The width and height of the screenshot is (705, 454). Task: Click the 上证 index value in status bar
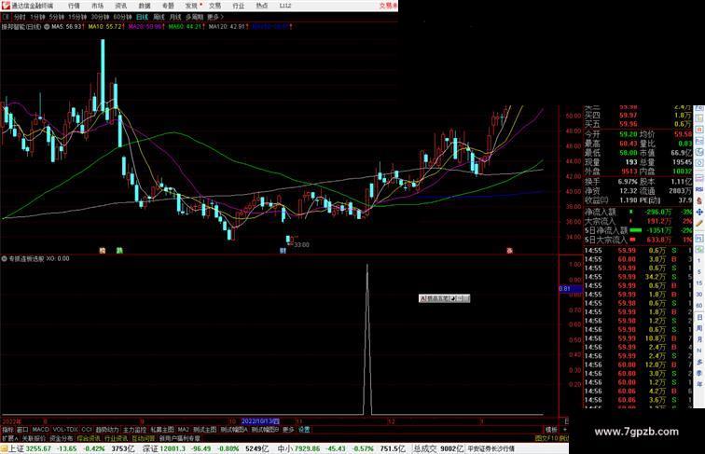coord(38,448)
